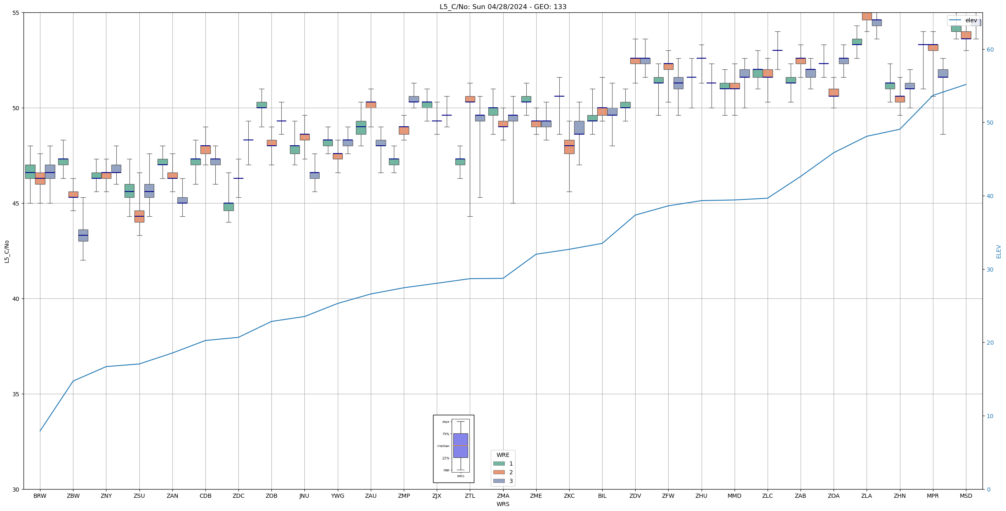
Task: Click the ZBW x-axis label
Action: (x=73, y=496)
